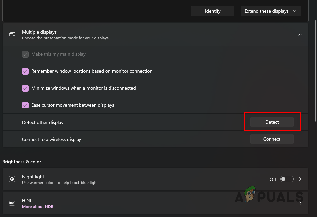317x217 pixels.
Task: Uncheck Ease cursor movement between displays
Action: tap(25, 105)
